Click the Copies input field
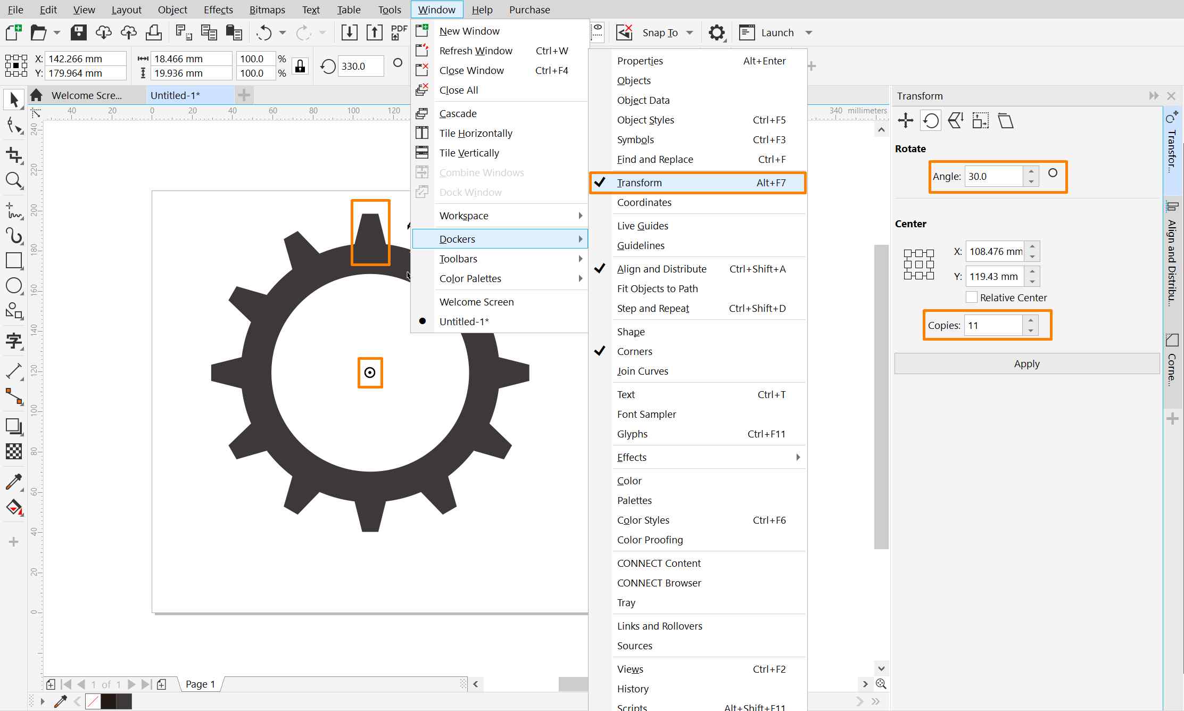1184x711 pixels. [x=993, y=325]
